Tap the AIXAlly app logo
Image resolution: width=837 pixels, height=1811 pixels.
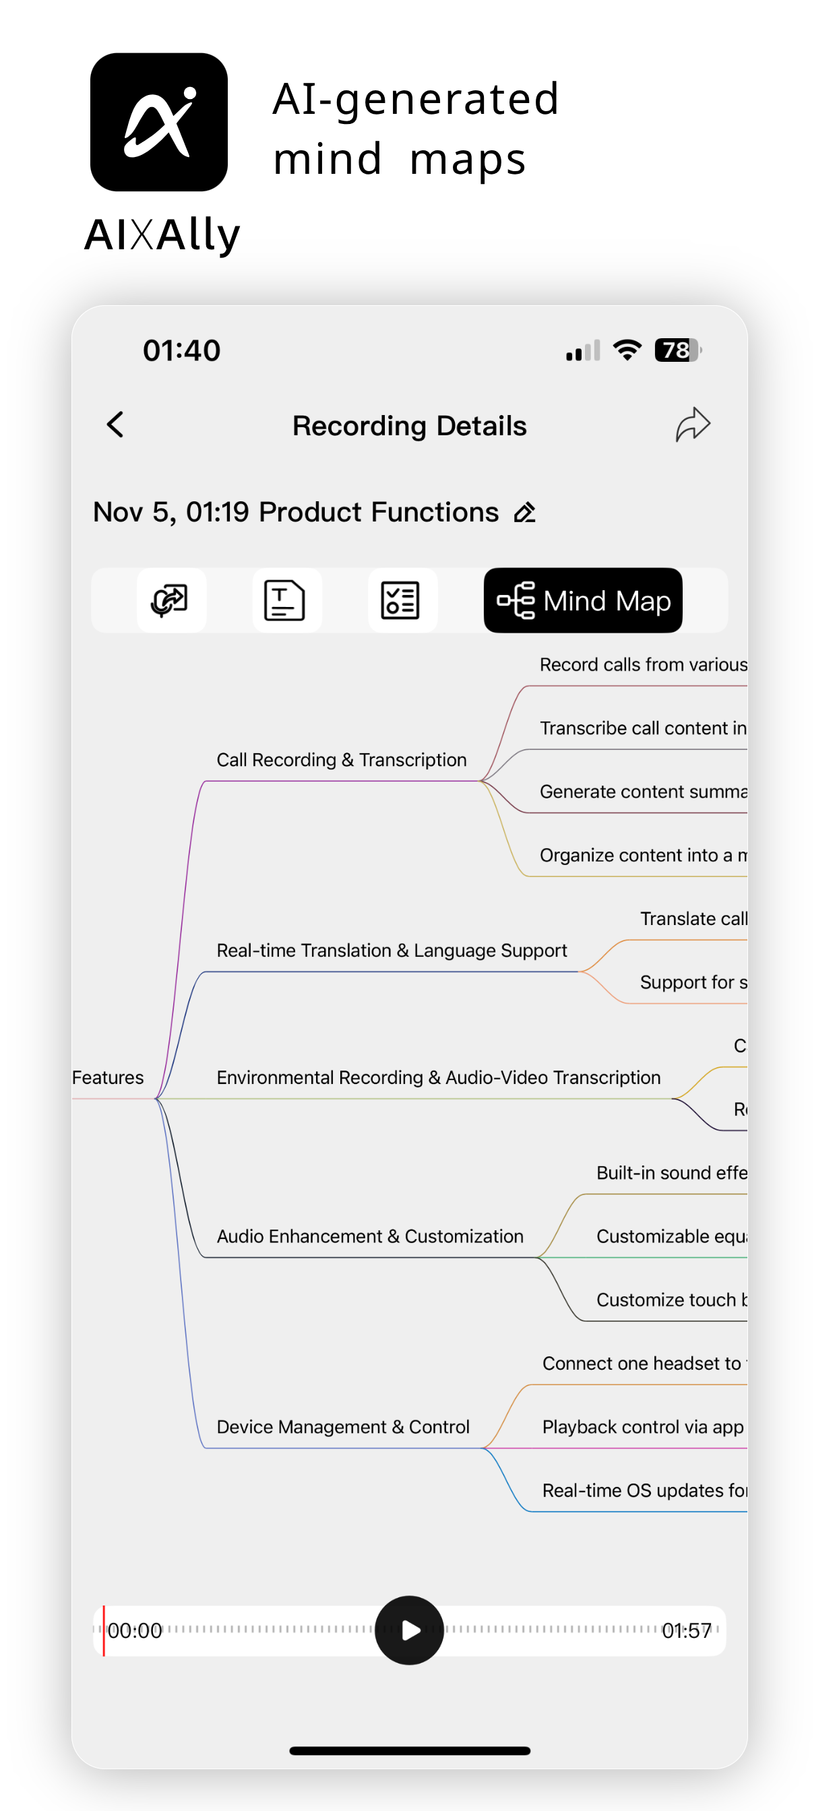pyautogui.click(x=159, y=122)
